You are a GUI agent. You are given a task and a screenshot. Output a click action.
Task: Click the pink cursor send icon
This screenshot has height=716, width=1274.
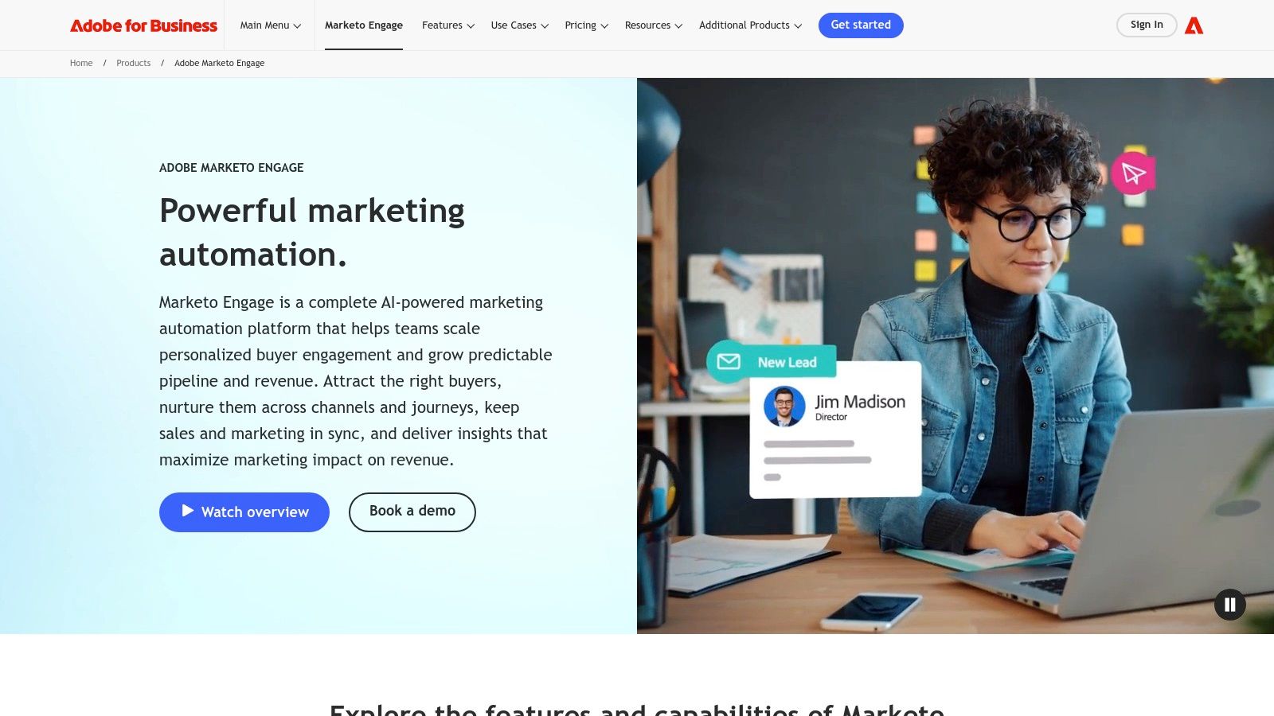pyautogui.click(x=1133, y=173)
